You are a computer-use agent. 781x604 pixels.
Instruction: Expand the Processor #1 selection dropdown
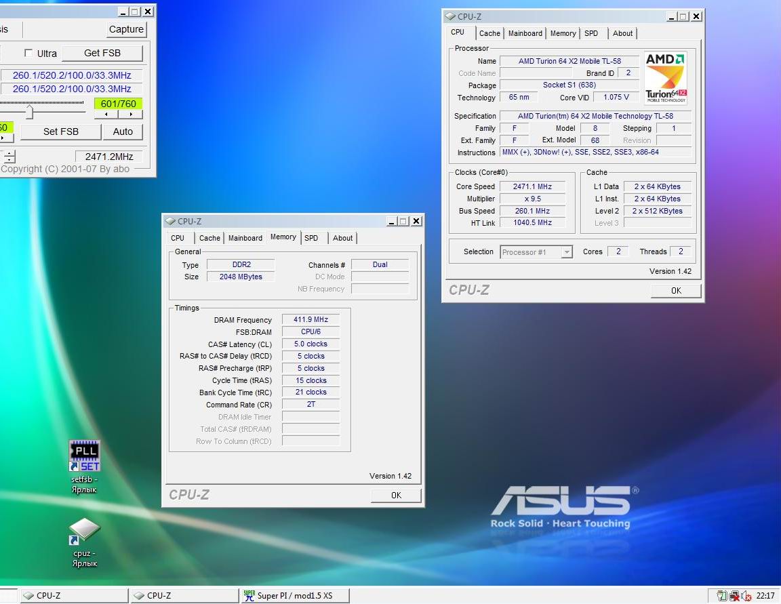566,252
